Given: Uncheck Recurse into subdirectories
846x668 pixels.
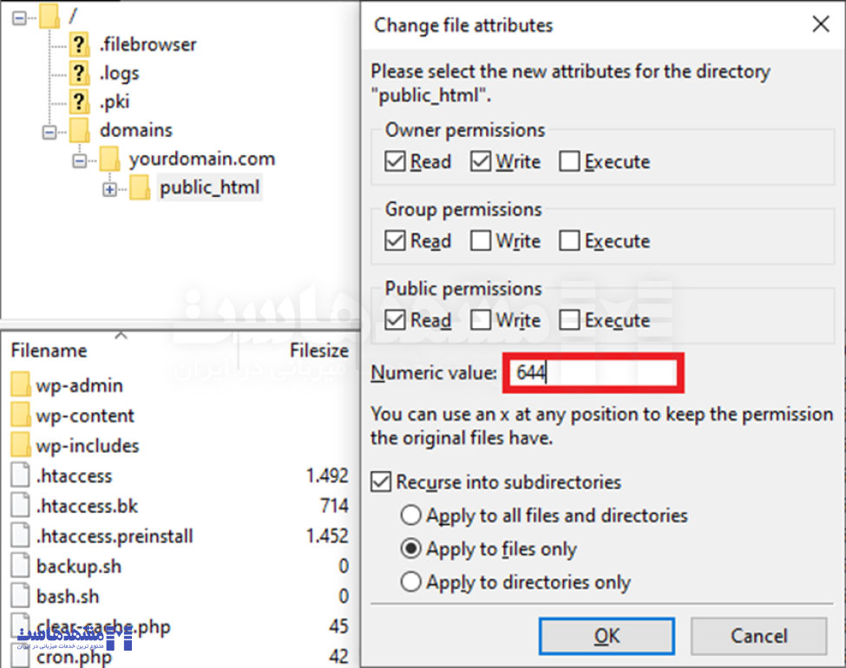Looking at the screenshot, I should [382, 481].
